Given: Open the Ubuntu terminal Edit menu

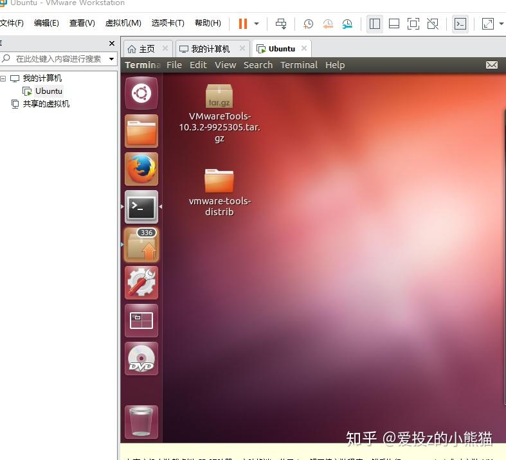Looking at the screenshot, I should 198,65.
